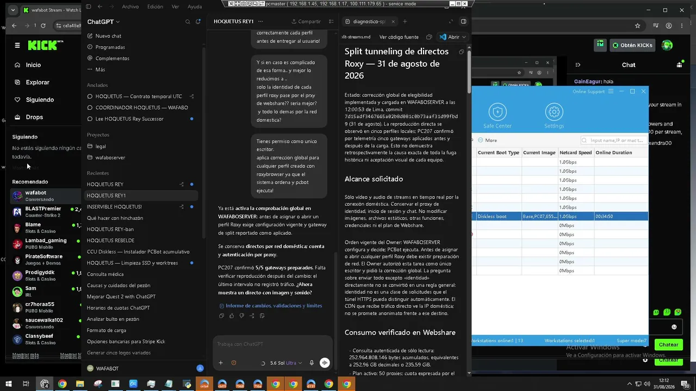Open Kick user avatar menu
This screenshot has height=391, width=696.
pos(667,45)
